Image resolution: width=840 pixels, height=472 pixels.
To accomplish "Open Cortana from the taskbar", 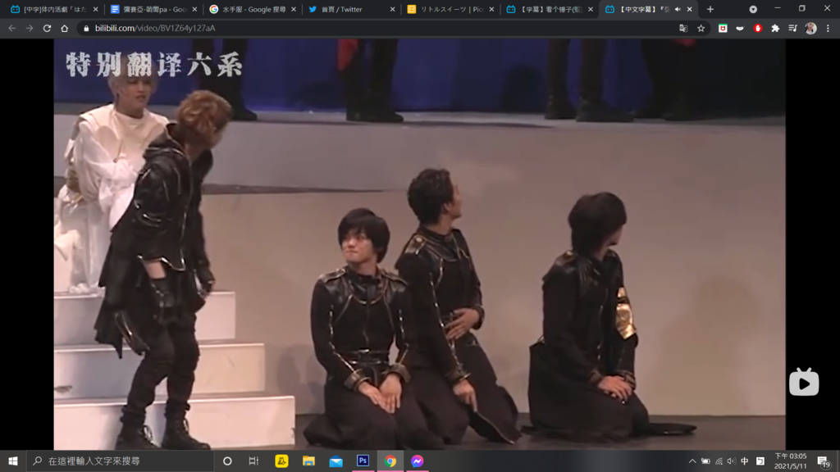I will 227,461.
